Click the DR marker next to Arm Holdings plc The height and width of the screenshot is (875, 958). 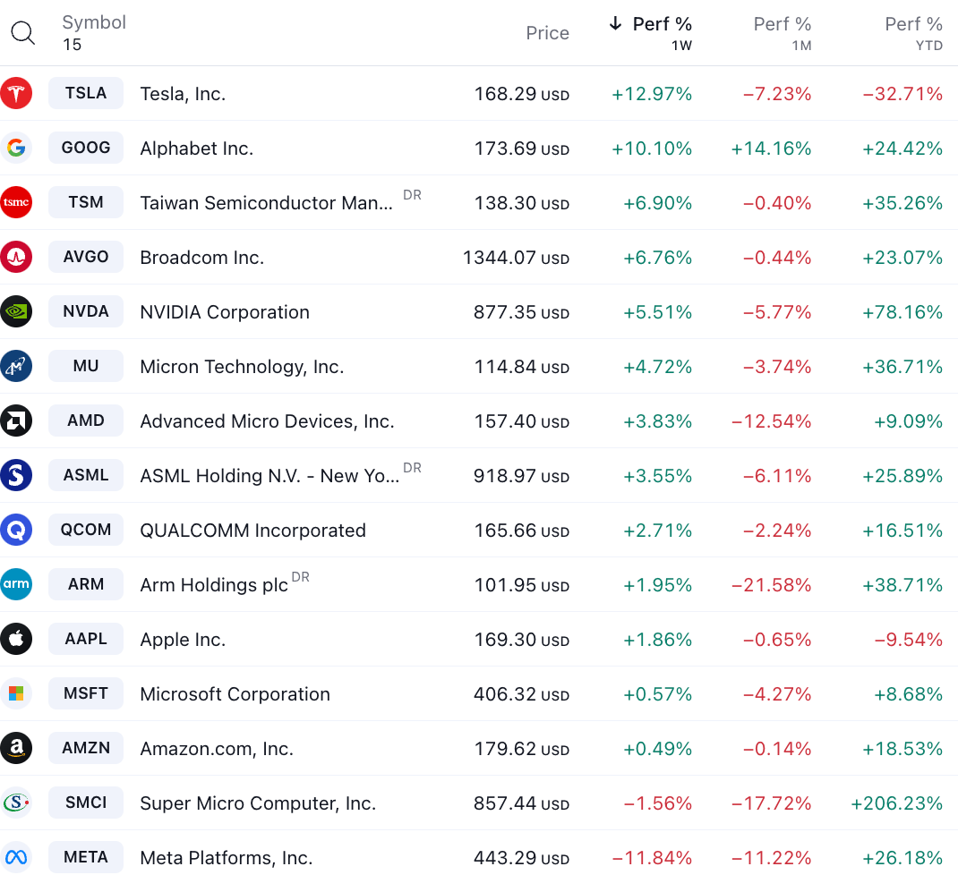pyautogui.click(x=300, y=577)
